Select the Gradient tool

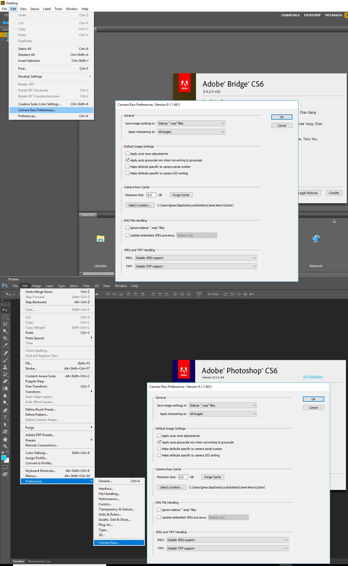[x=5, y=388]
